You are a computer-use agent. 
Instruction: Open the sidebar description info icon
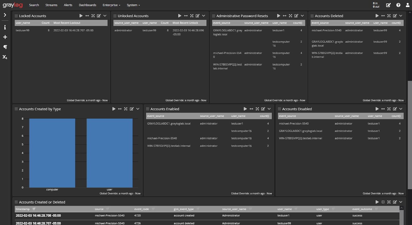click(x=5, y=27)
